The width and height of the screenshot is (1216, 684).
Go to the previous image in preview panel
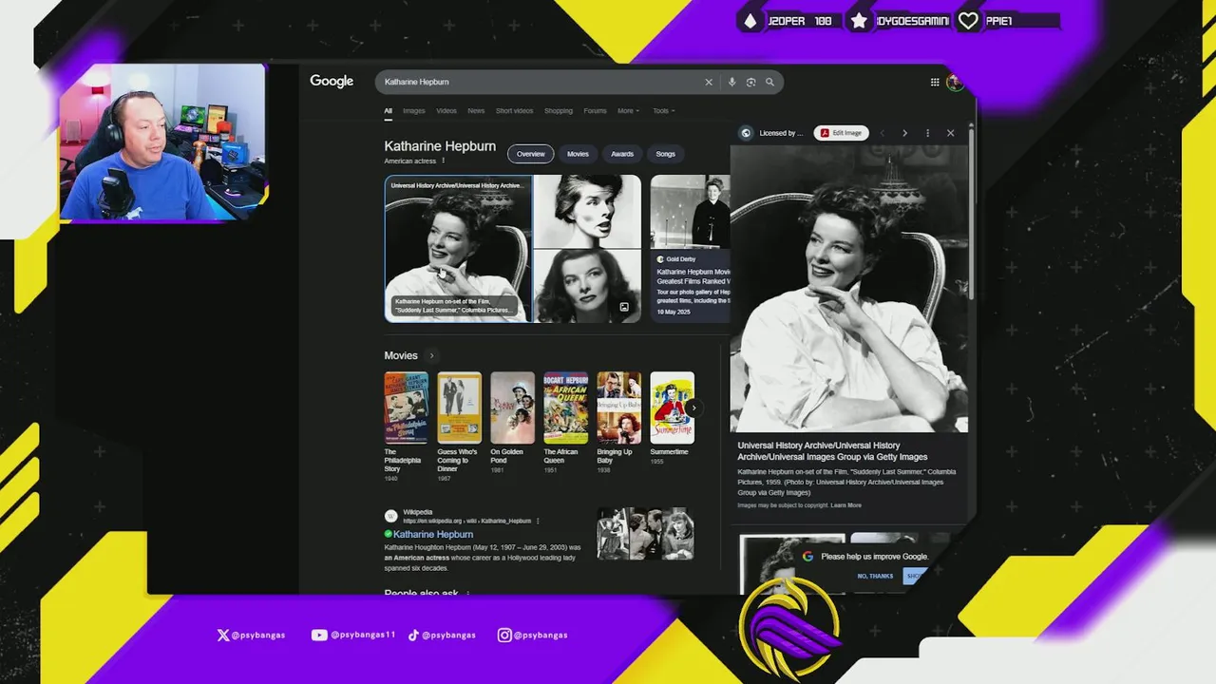tap(882, 133)
